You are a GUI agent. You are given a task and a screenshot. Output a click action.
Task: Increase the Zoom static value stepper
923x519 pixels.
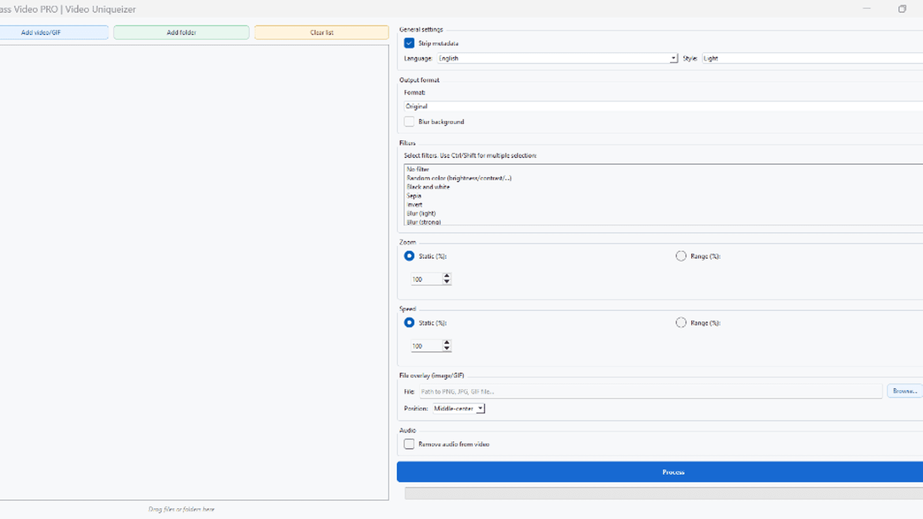[447, 276]
